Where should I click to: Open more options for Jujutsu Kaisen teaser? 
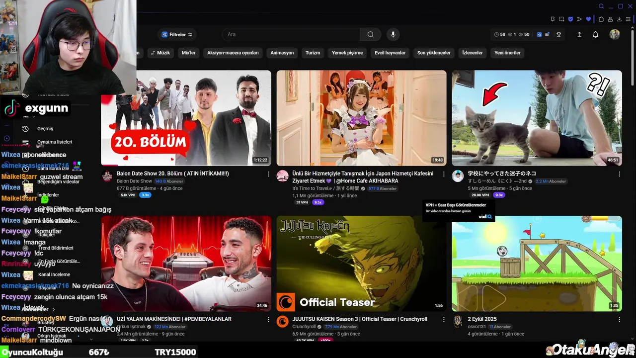(x=444, y=320)
